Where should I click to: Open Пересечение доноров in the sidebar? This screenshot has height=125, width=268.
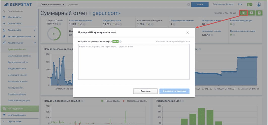pos(19,100)
